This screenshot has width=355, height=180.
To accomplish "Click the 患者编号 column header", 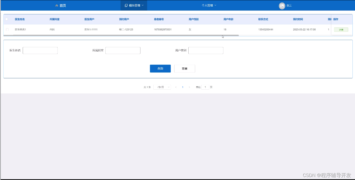I will coord(159,19).
